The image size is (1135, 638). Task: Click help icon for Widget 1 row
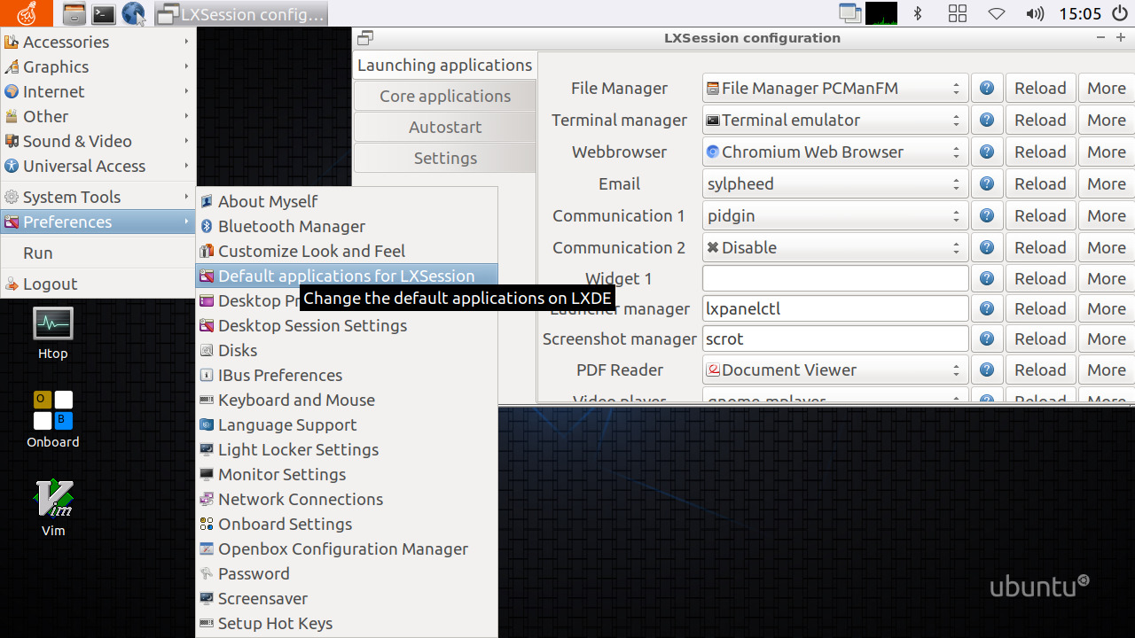987,279
